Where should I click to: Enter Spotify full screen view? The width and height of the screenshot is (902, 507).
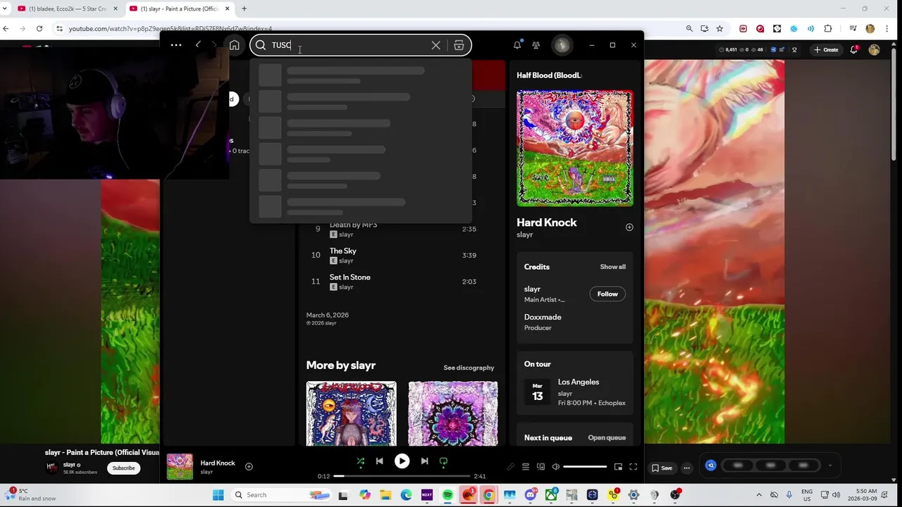[633, 467]
